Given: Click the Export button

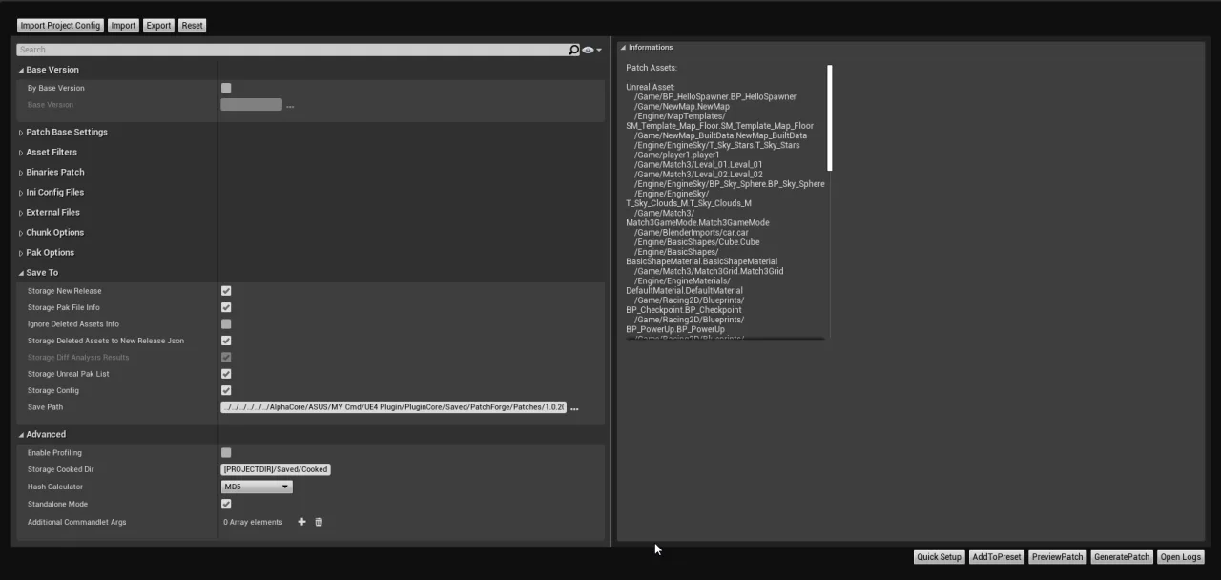Looking at the screenshot, I should [158, 26].
